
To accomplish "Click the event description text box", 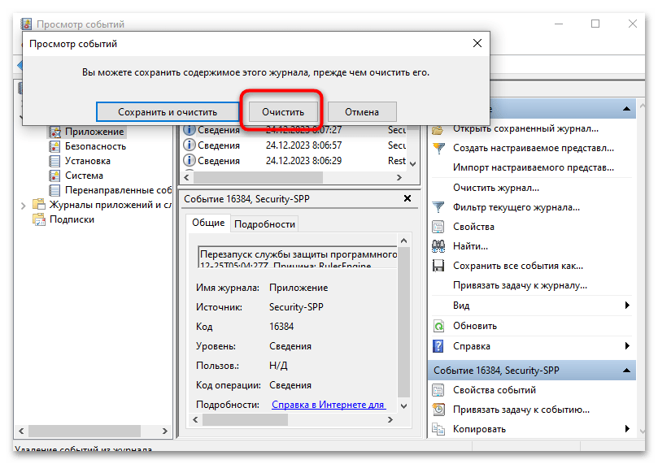I will pyautogui.click(x=297, y=258).
